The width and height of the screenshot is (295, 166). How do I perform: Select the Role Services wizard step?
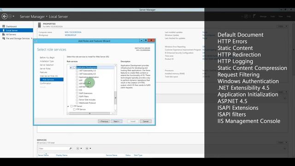click(52, 80)
